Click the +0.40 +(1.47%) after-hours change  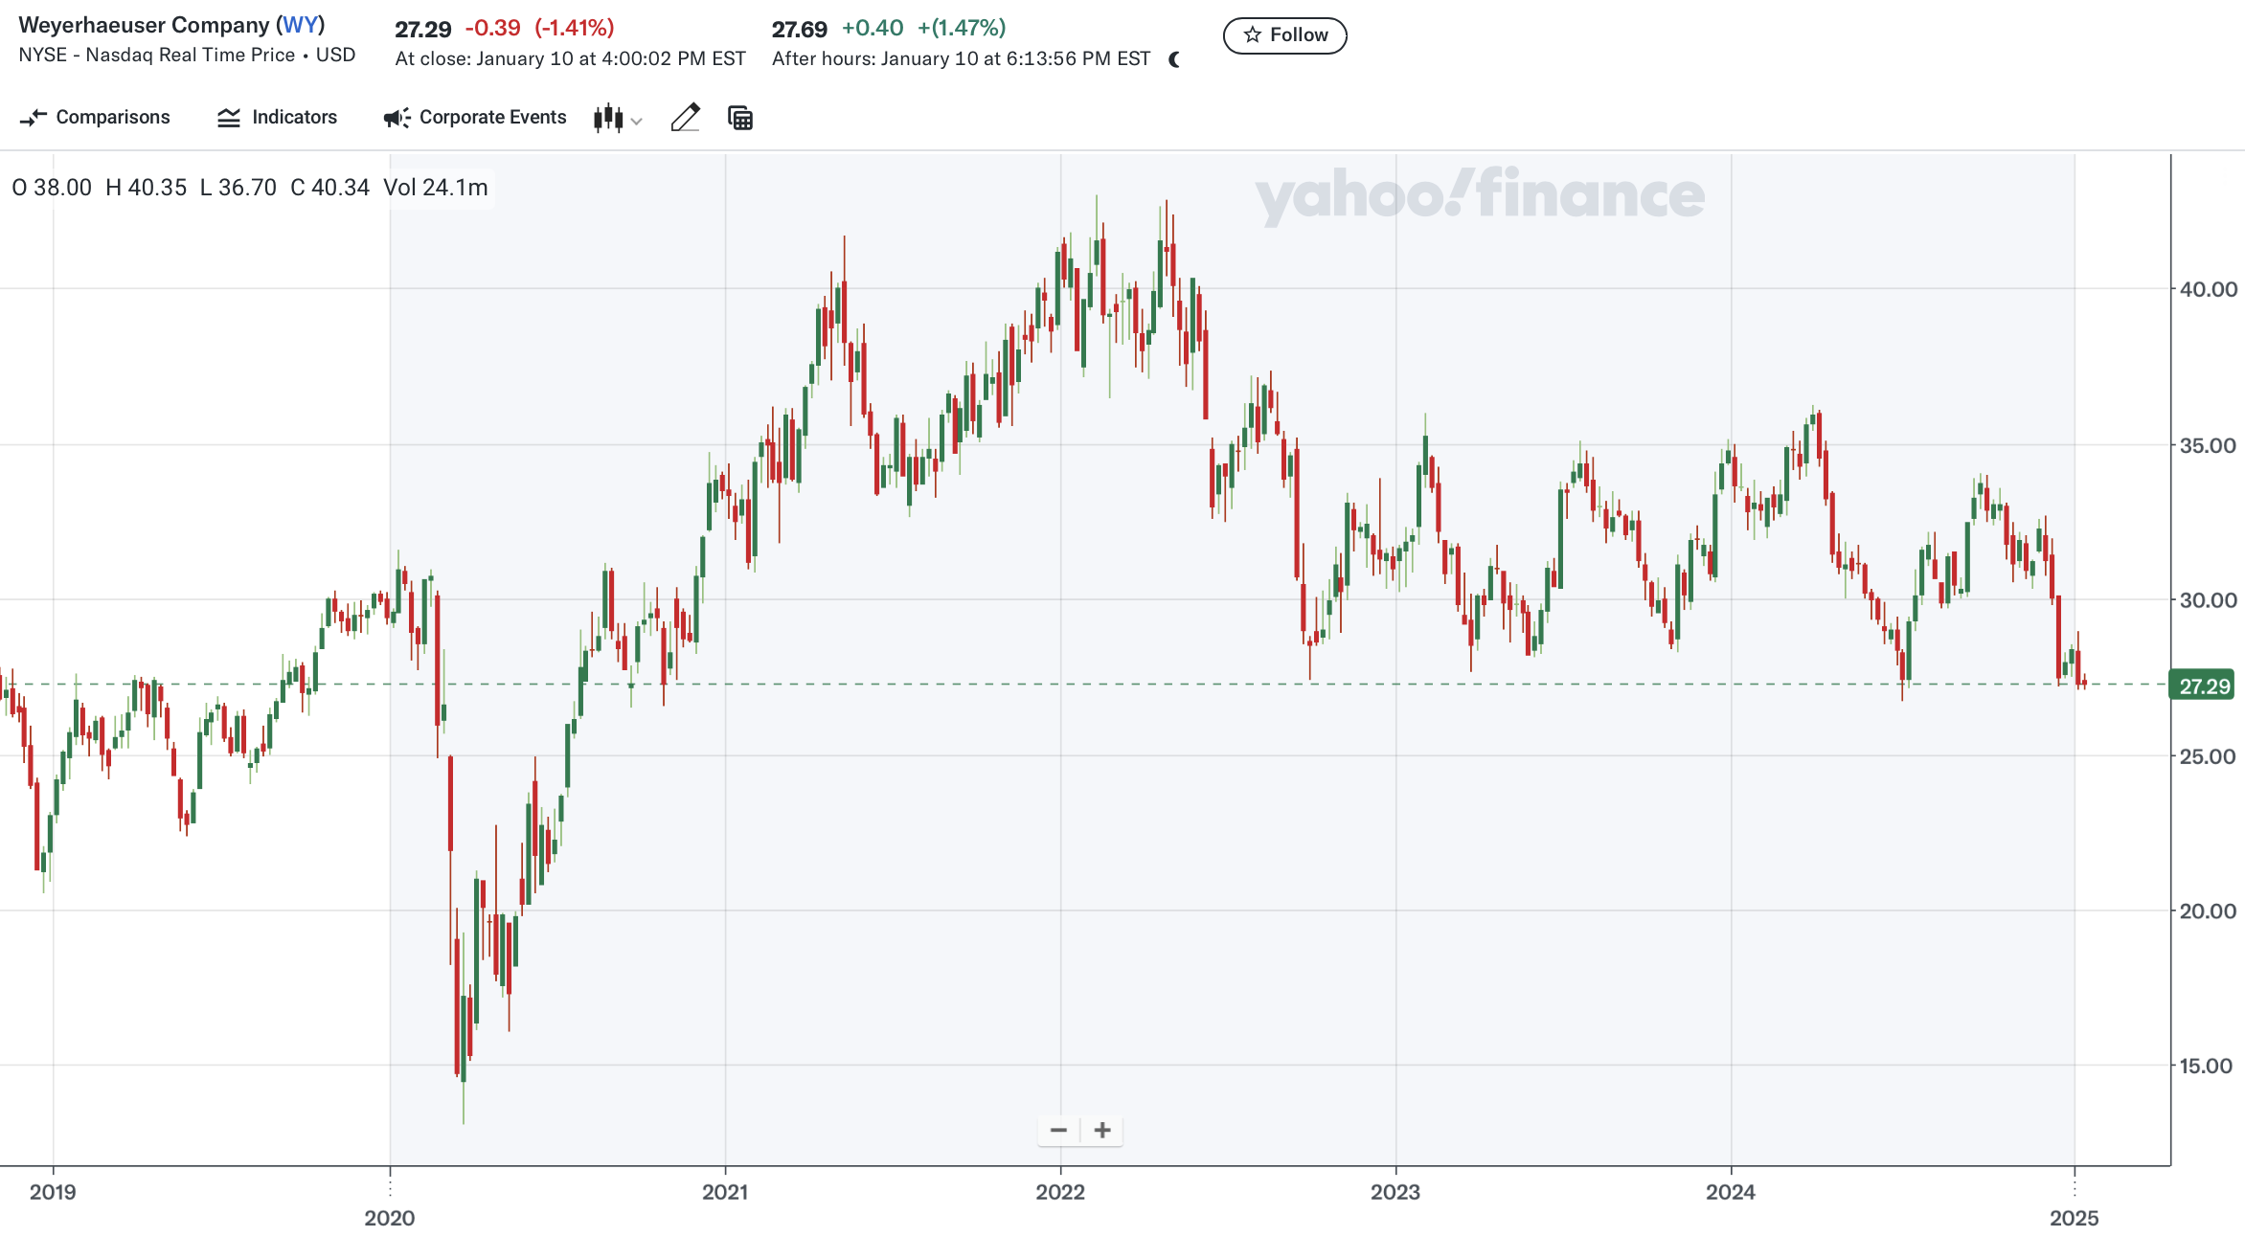[x=924, y=28]
